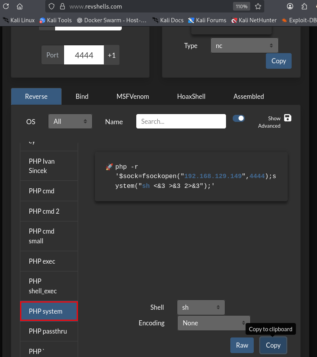Viewport: 317px width, 357px height.
Task: Copy the listener command
Action: point(278,61)
